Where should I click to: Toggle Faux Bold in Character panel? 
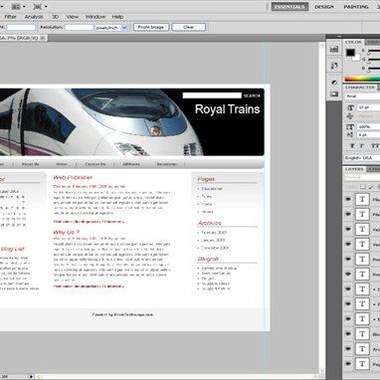(x=352, y=146)
